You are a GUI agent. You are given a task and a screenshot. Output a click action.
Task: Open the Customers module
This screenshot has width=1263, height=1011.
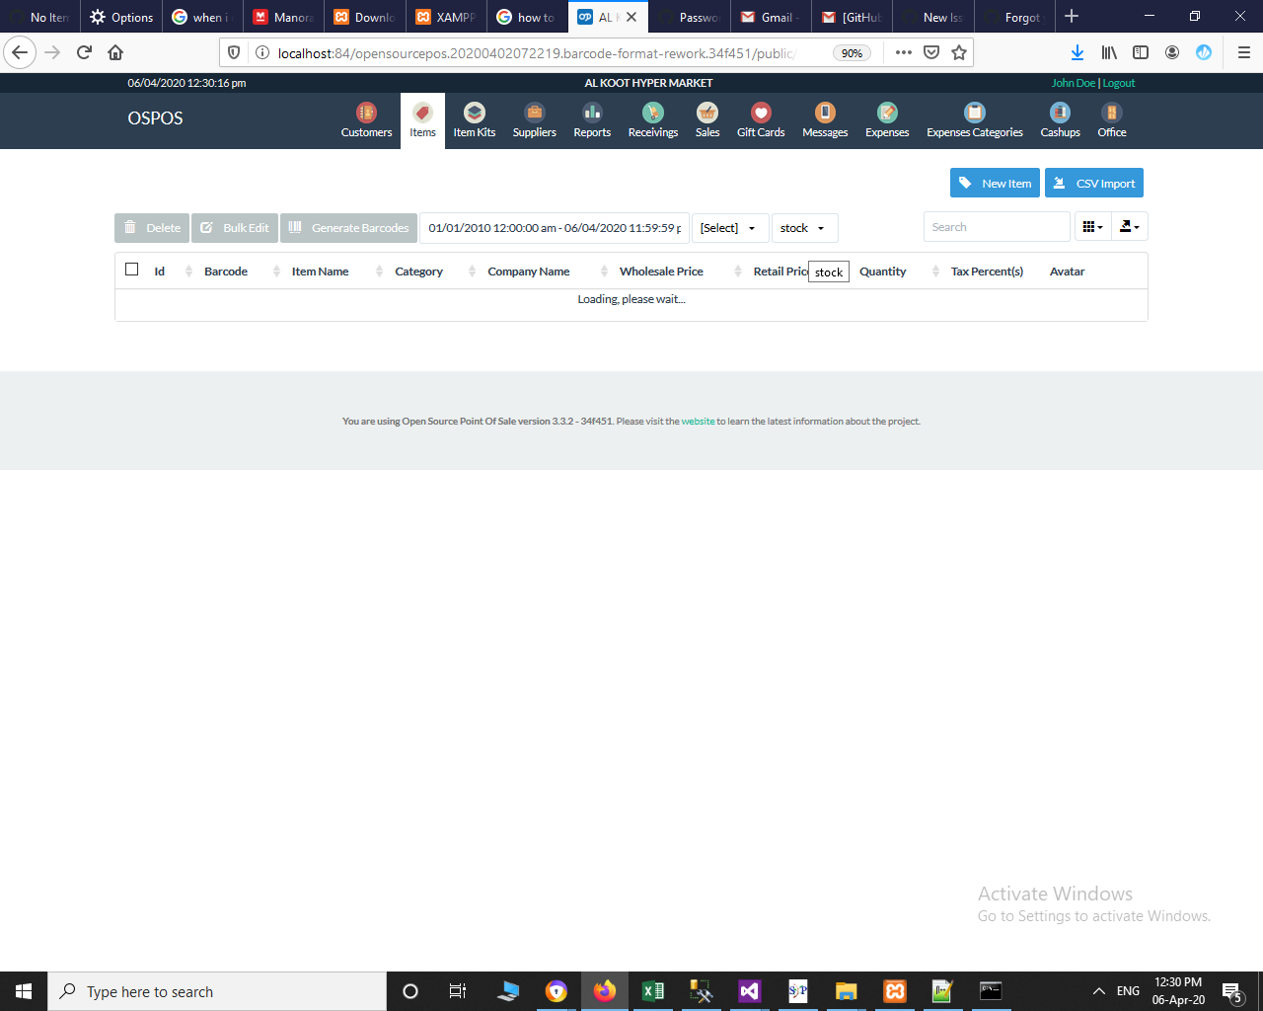click(x=366, y=119)
